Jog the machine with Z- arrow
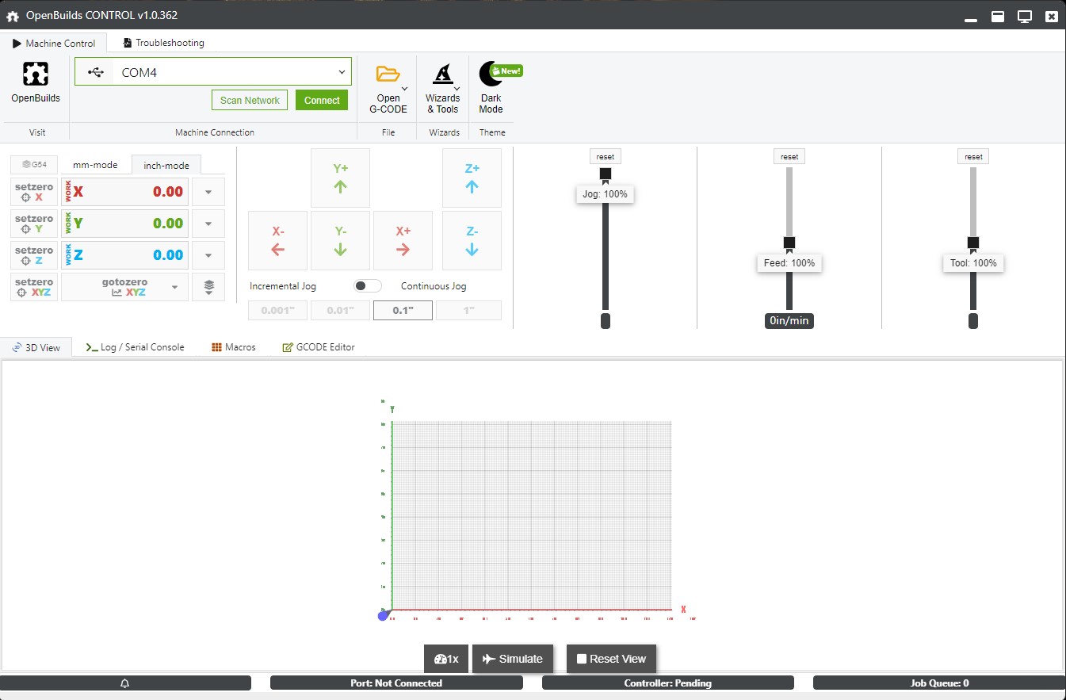The height and width of the screenshot is (700, 1066). [x=472, y=240]
